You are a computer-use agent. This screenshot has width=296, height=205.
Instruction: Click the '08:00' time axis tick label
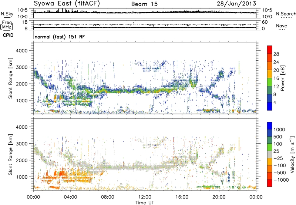click(108, 197)
